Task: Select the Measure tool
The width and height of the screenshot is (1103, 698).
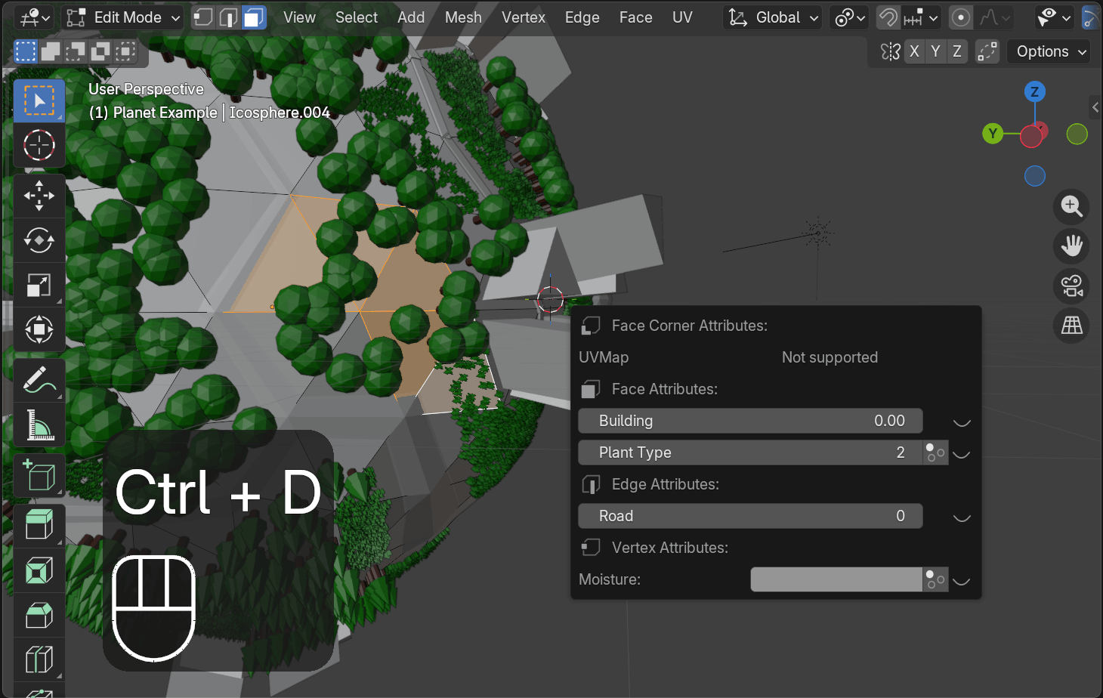Action: coord(39,425)
